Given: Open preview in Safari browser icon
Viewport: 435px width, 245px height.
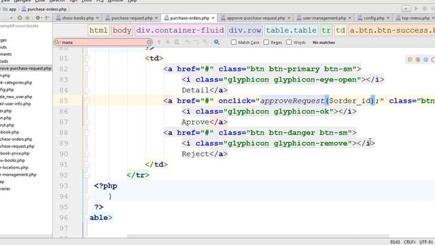Looking at the screenshot, I should (x=425, y=59).
